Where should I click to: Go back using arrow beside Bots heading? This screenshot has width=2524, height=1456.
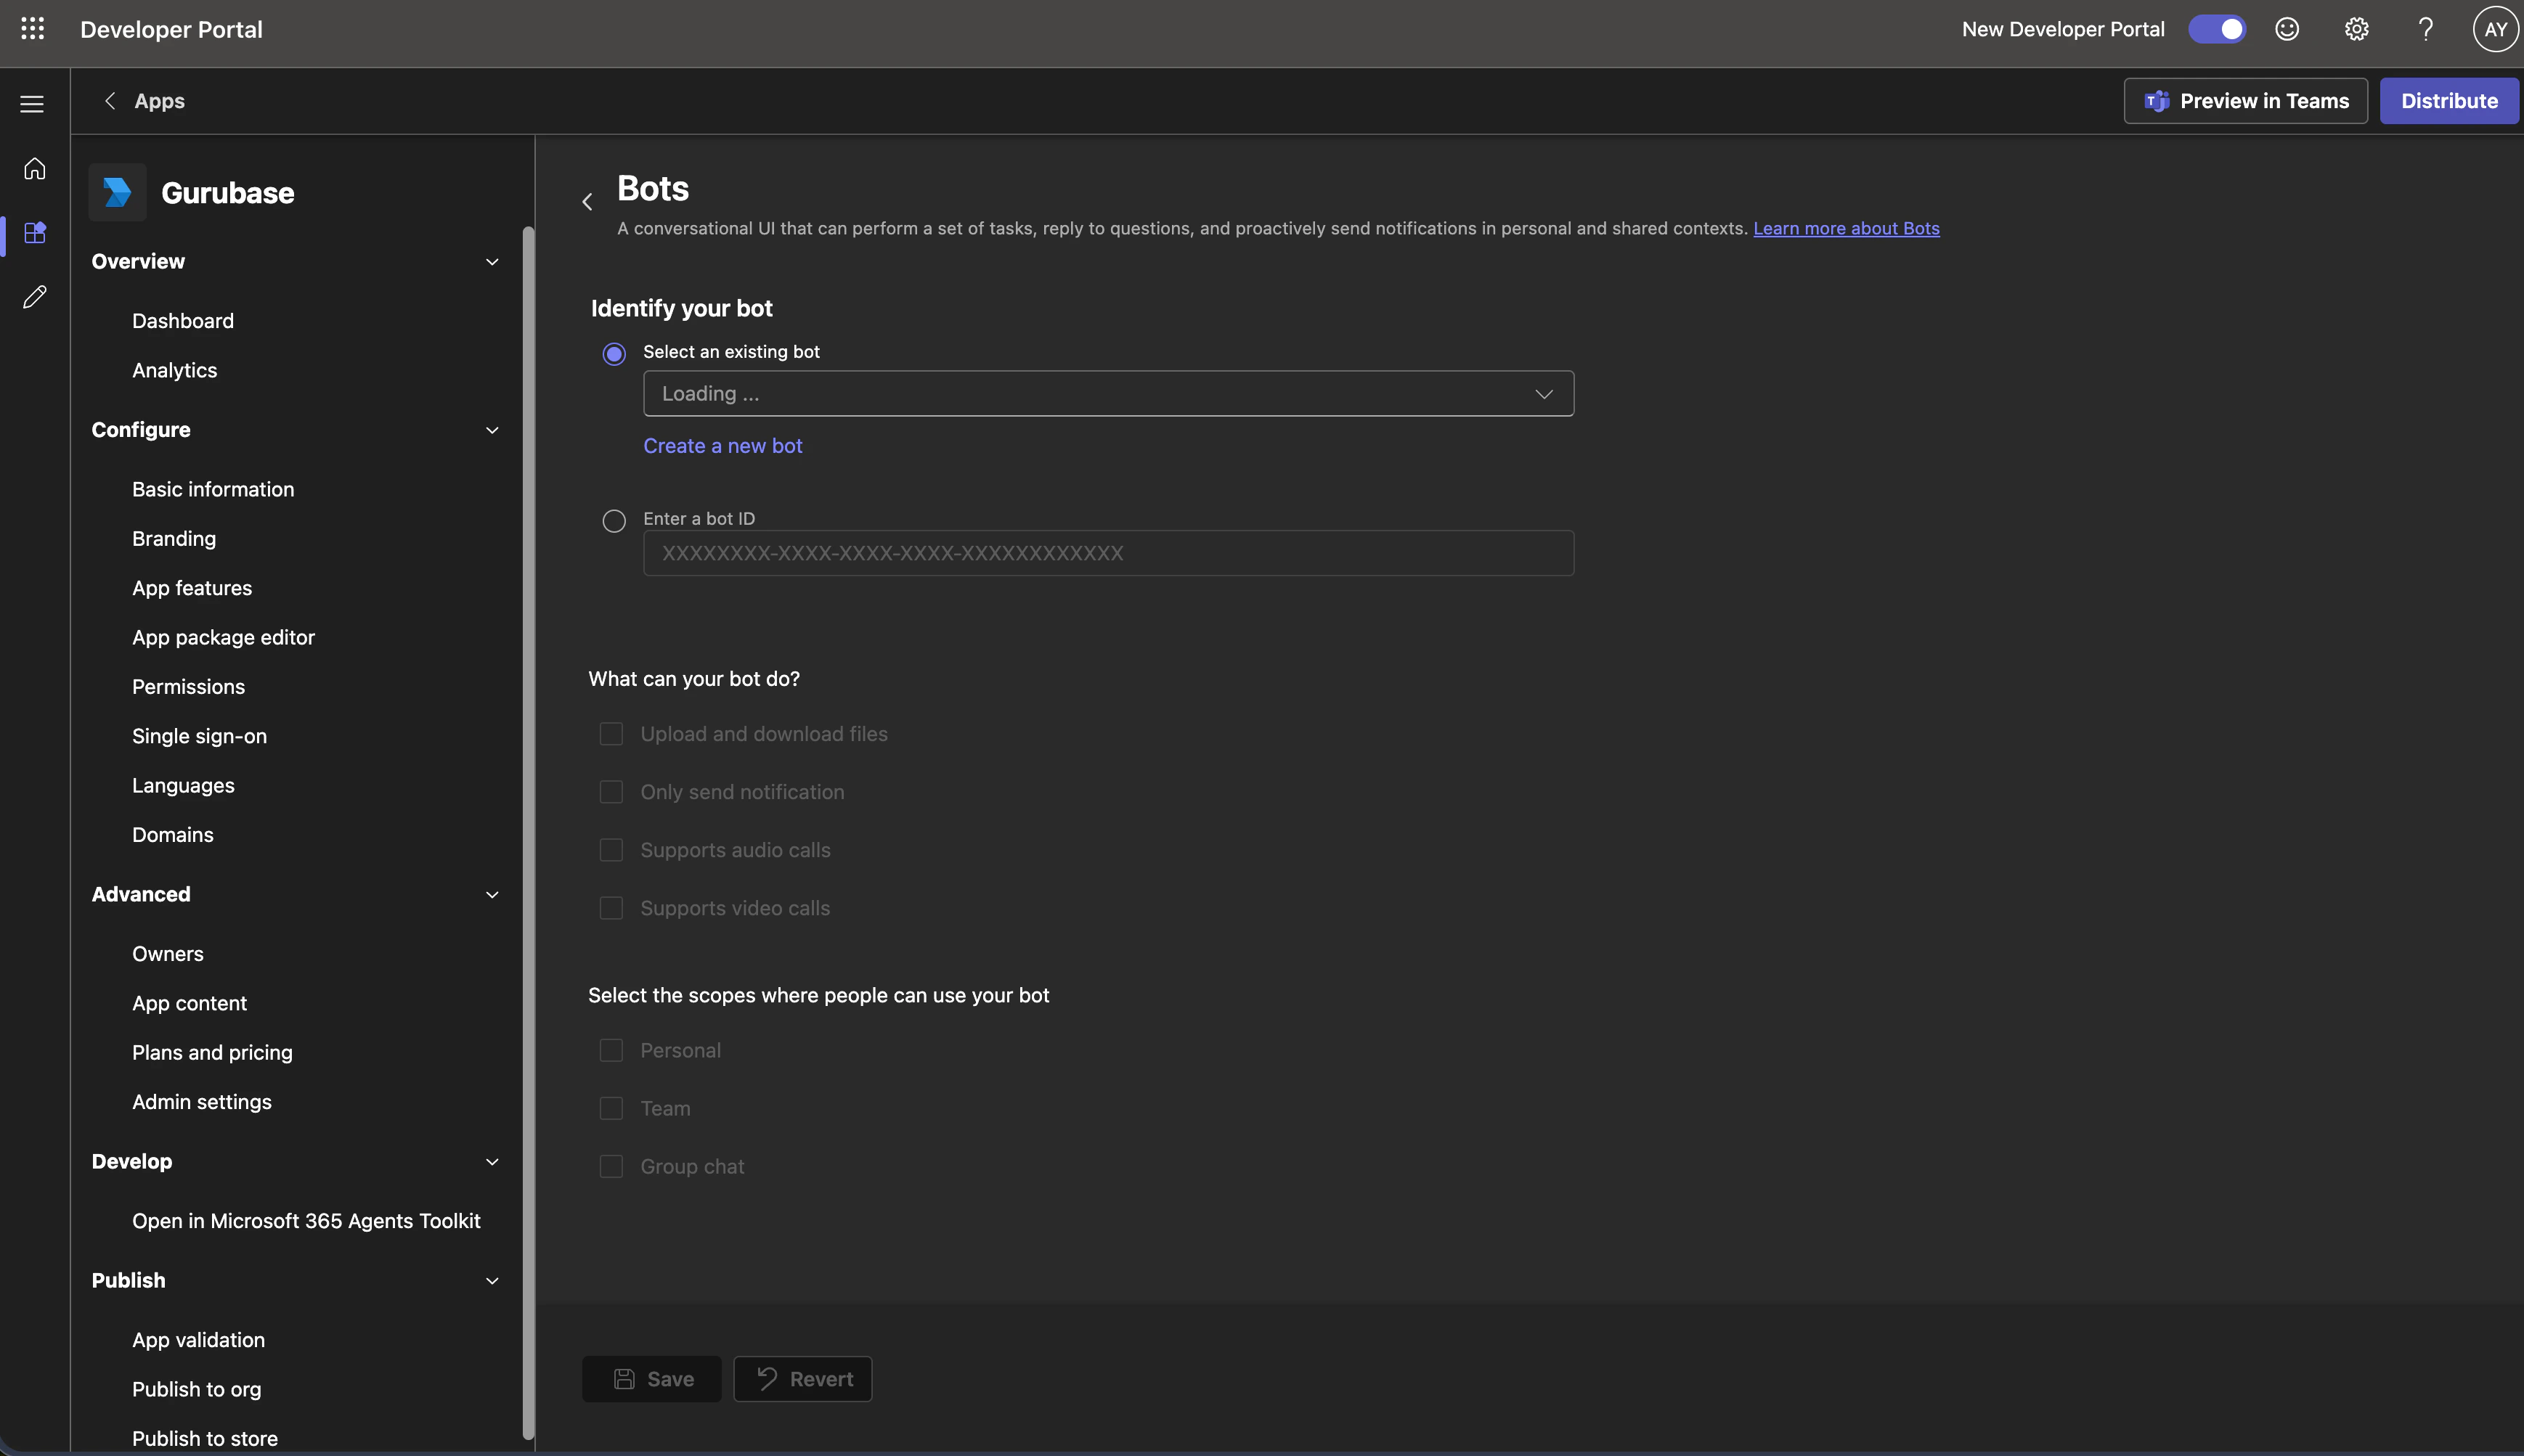click(587, 202)
